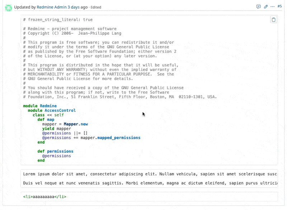Click the '<li>aaaaaaaaa</li>' code snippet
Viewport: 287px width, 210px height.
[44, 197]
